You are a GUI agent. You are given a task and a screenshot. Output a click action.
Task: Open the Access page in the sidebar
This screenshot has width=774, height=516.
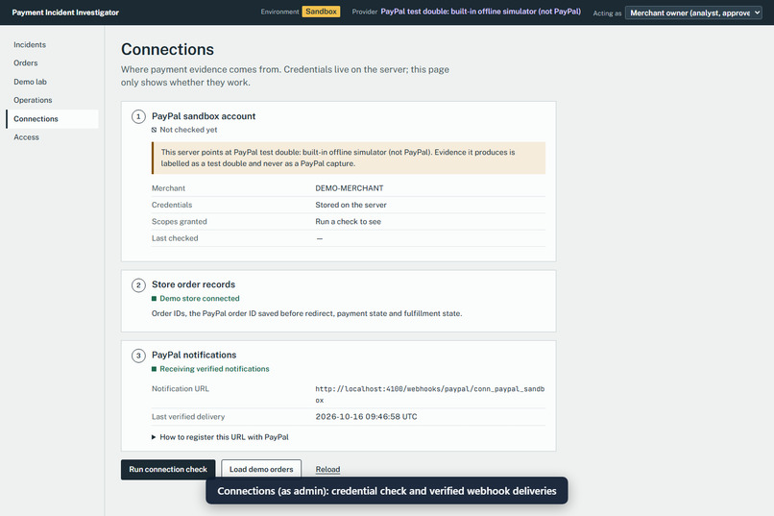26,137
